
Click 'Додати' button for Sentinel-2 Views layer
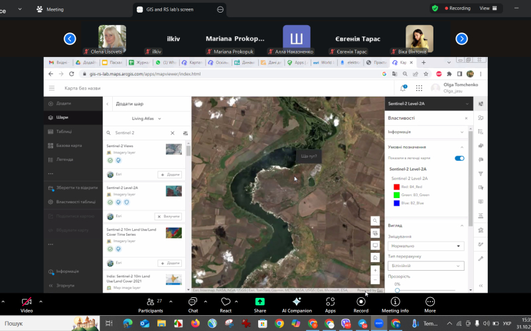(x=169, y=174)
